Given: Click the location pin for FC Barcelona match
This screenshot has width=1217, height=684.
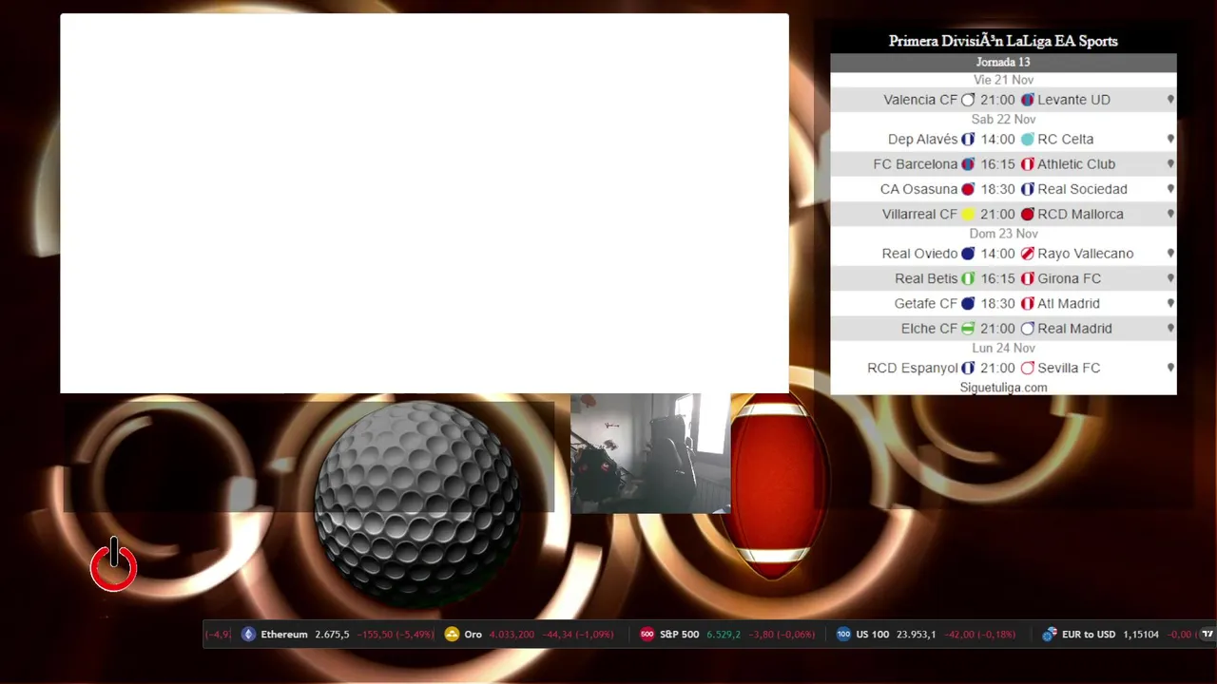Looking at the screenshot, I should coord(1170,163).
